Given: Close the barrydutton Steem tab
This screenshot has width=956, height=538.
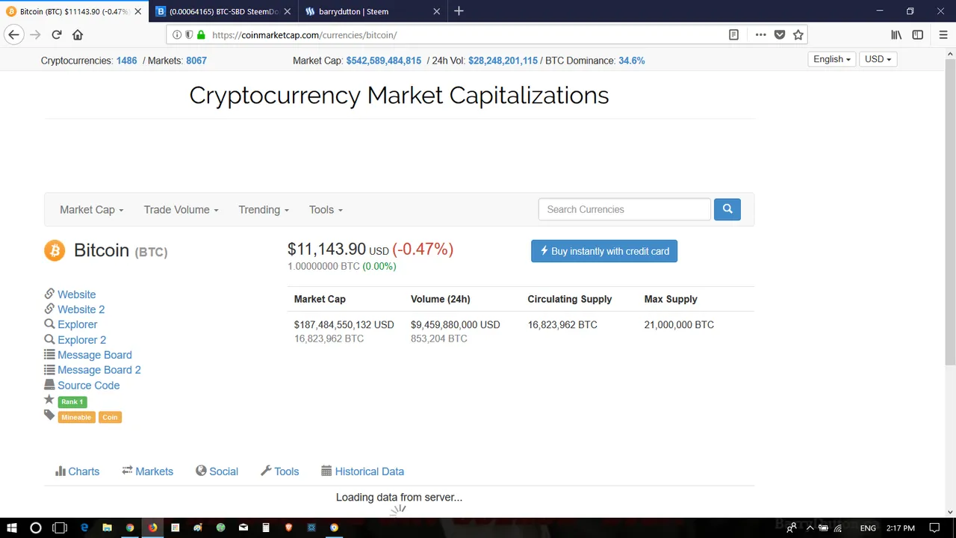Looking at the screenshot, I should [x=436, y=11].
